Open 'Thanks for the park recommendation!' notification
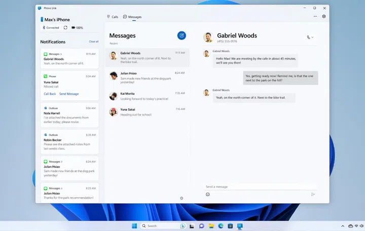The height and width of the screenshot is (231, 365). coord(69,193)
